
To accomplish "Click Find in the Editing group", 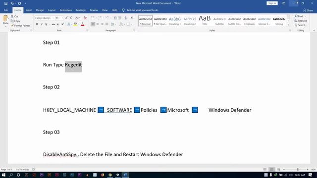I will tap(300, 16).
